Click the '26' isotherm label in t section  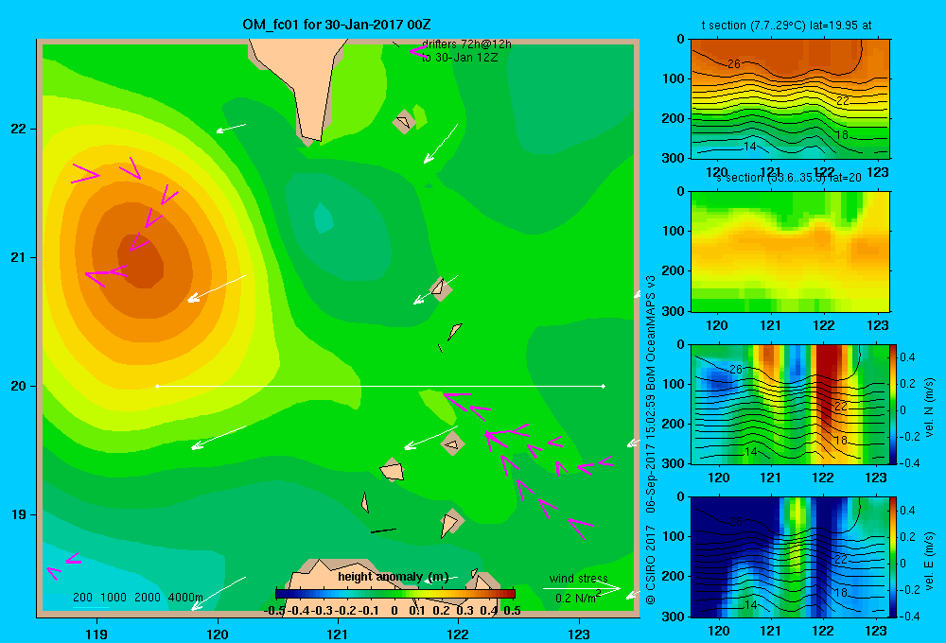coord(734,64)
